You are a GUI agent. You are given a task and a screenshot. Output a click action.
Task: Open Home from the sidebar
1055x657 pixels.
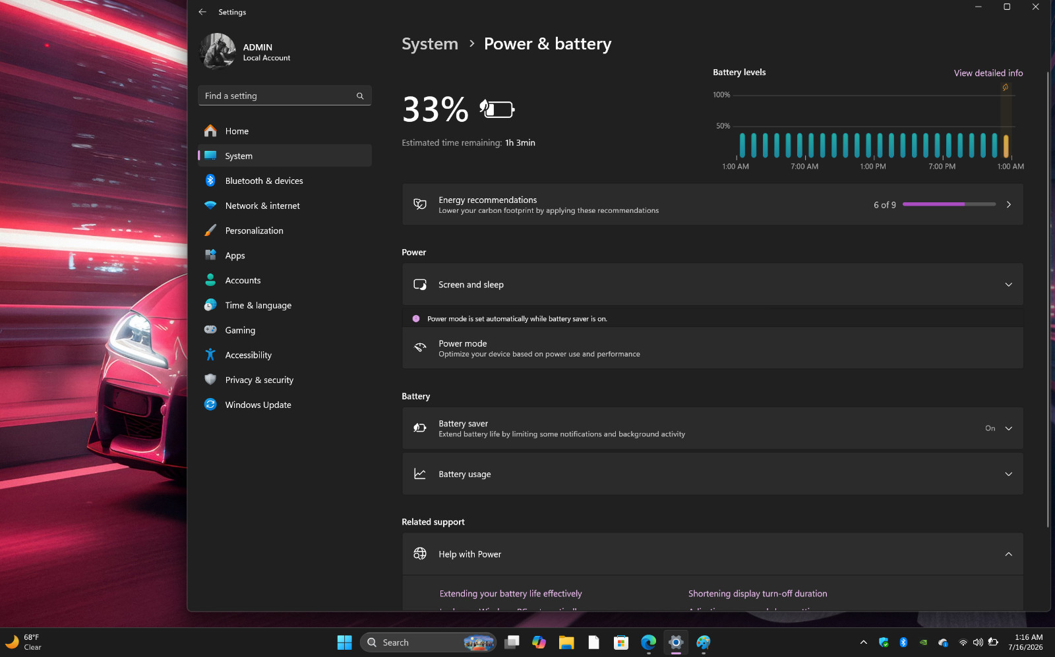point(285,131)
